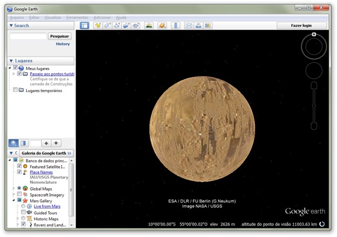This screenshot has width=337, height=237.
Task: Click the Live from Mars clock icon
Action: coord(29,206)
